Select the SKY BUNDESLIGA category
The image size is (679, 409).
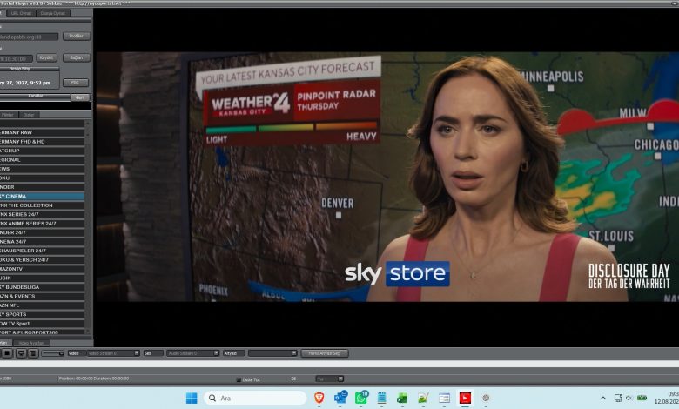click(42, 287)
